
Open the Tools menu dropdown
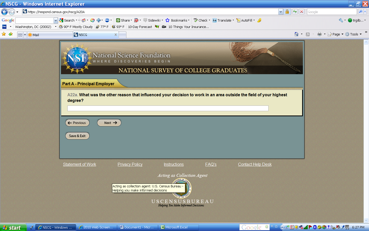pos(354,34)
